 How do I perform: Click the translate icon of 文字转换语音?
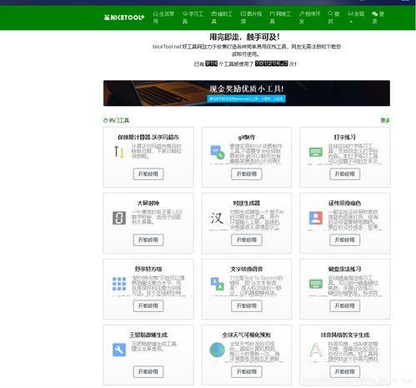(x=217, y=284)
